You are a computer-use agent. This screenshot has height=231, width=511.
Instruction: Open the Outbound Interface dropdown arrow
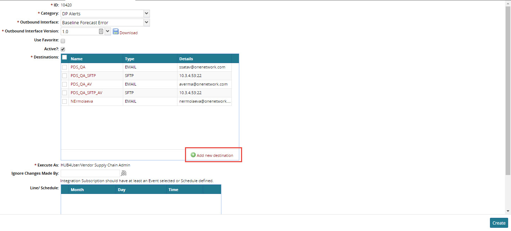point(146,22)
